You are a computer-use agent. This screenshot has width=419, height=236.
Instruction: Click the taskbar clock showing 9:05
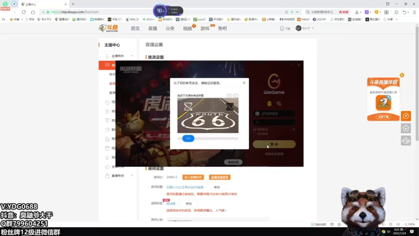point(400,232)
